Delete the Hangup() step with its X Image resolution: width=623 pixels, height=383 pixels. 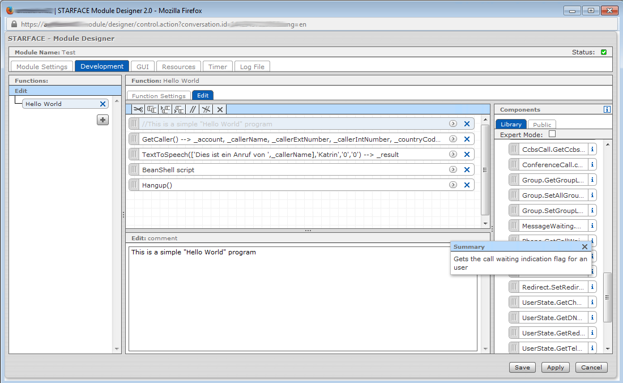[467, 185]
